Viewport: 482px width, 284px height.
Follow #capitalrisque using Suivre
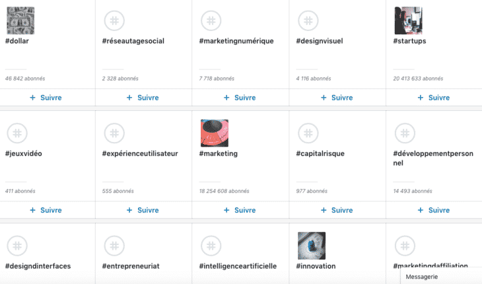coord(336,210)
